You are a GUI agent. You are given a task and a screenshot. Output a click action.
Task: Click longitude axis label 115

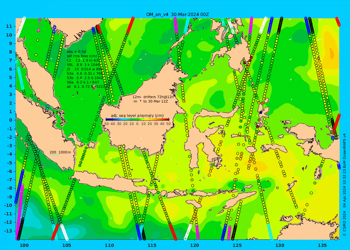click(x=152, y=245)
